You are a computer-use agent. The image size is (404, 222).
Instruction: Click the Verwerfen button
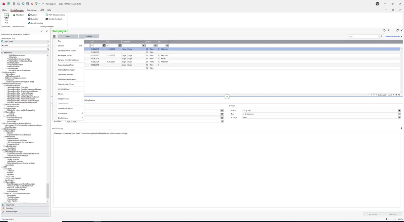click(373, 214)
